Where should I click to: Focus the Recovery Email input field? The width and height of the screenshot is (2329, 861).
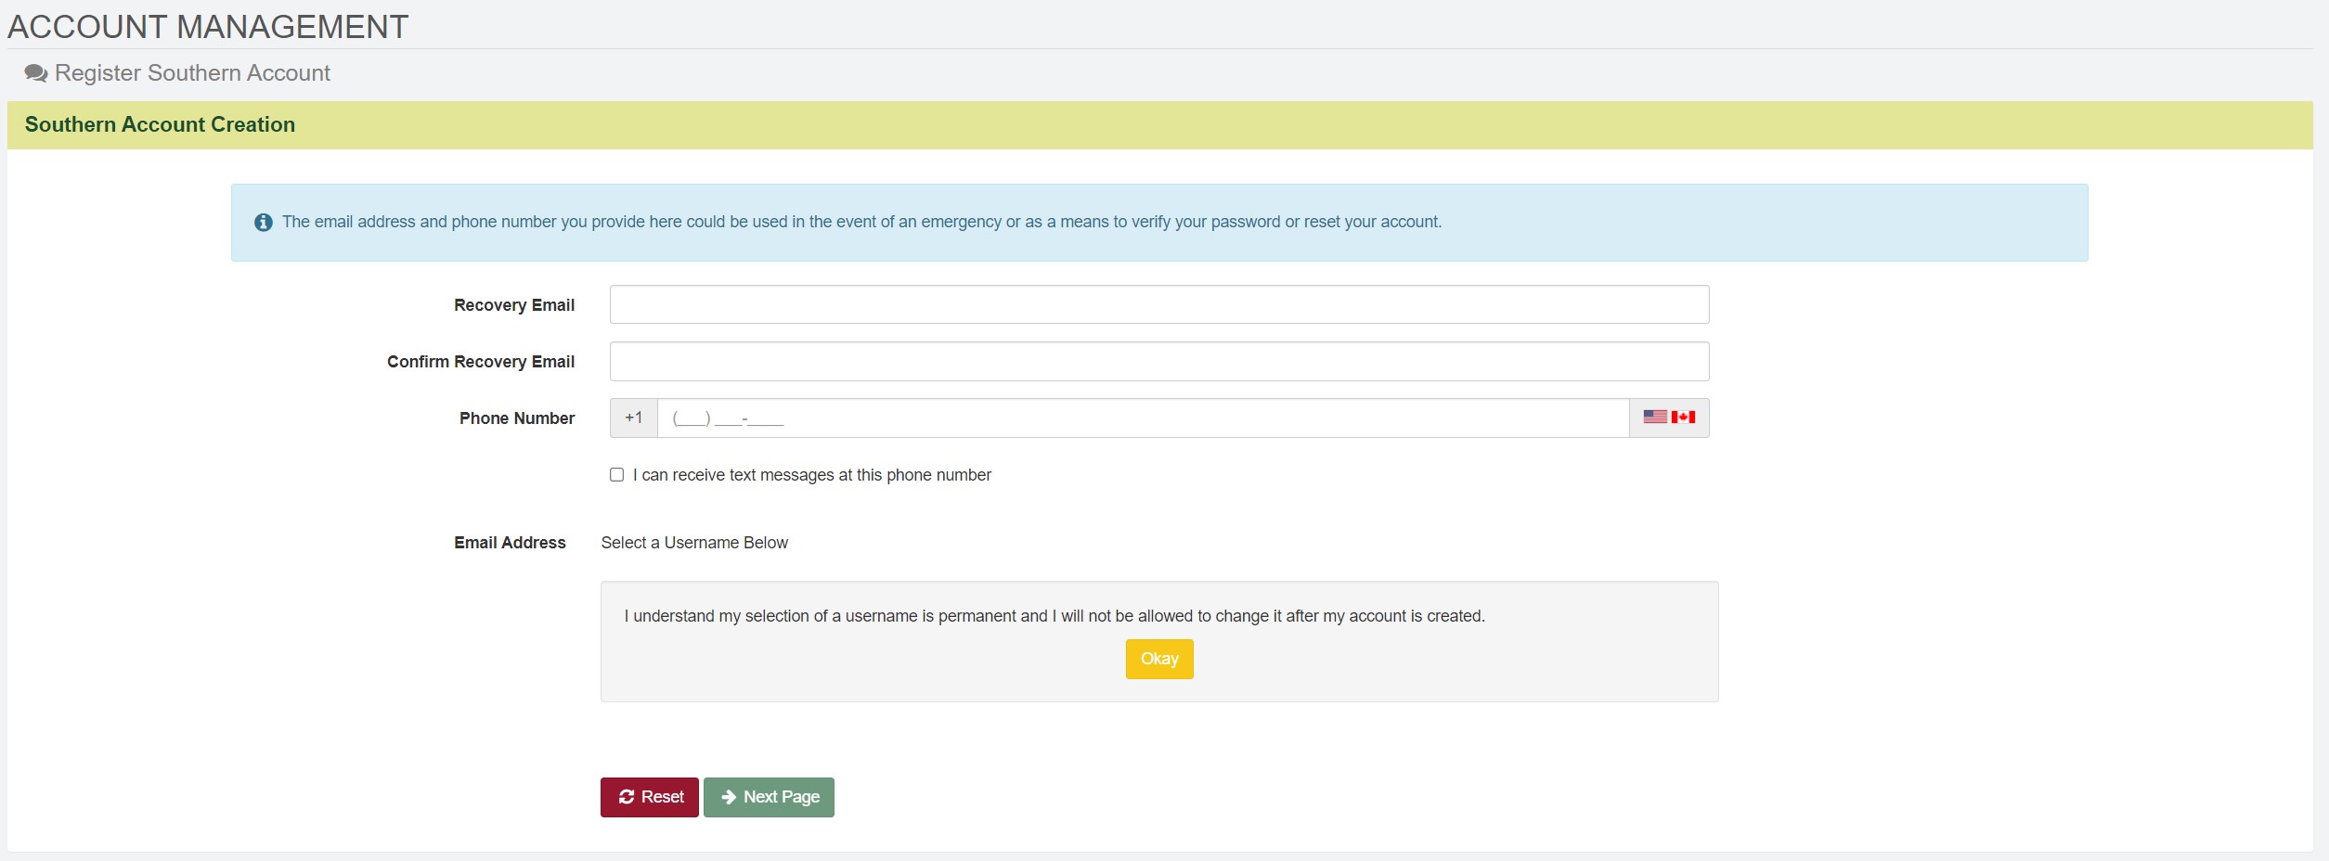pos(1158,304)
